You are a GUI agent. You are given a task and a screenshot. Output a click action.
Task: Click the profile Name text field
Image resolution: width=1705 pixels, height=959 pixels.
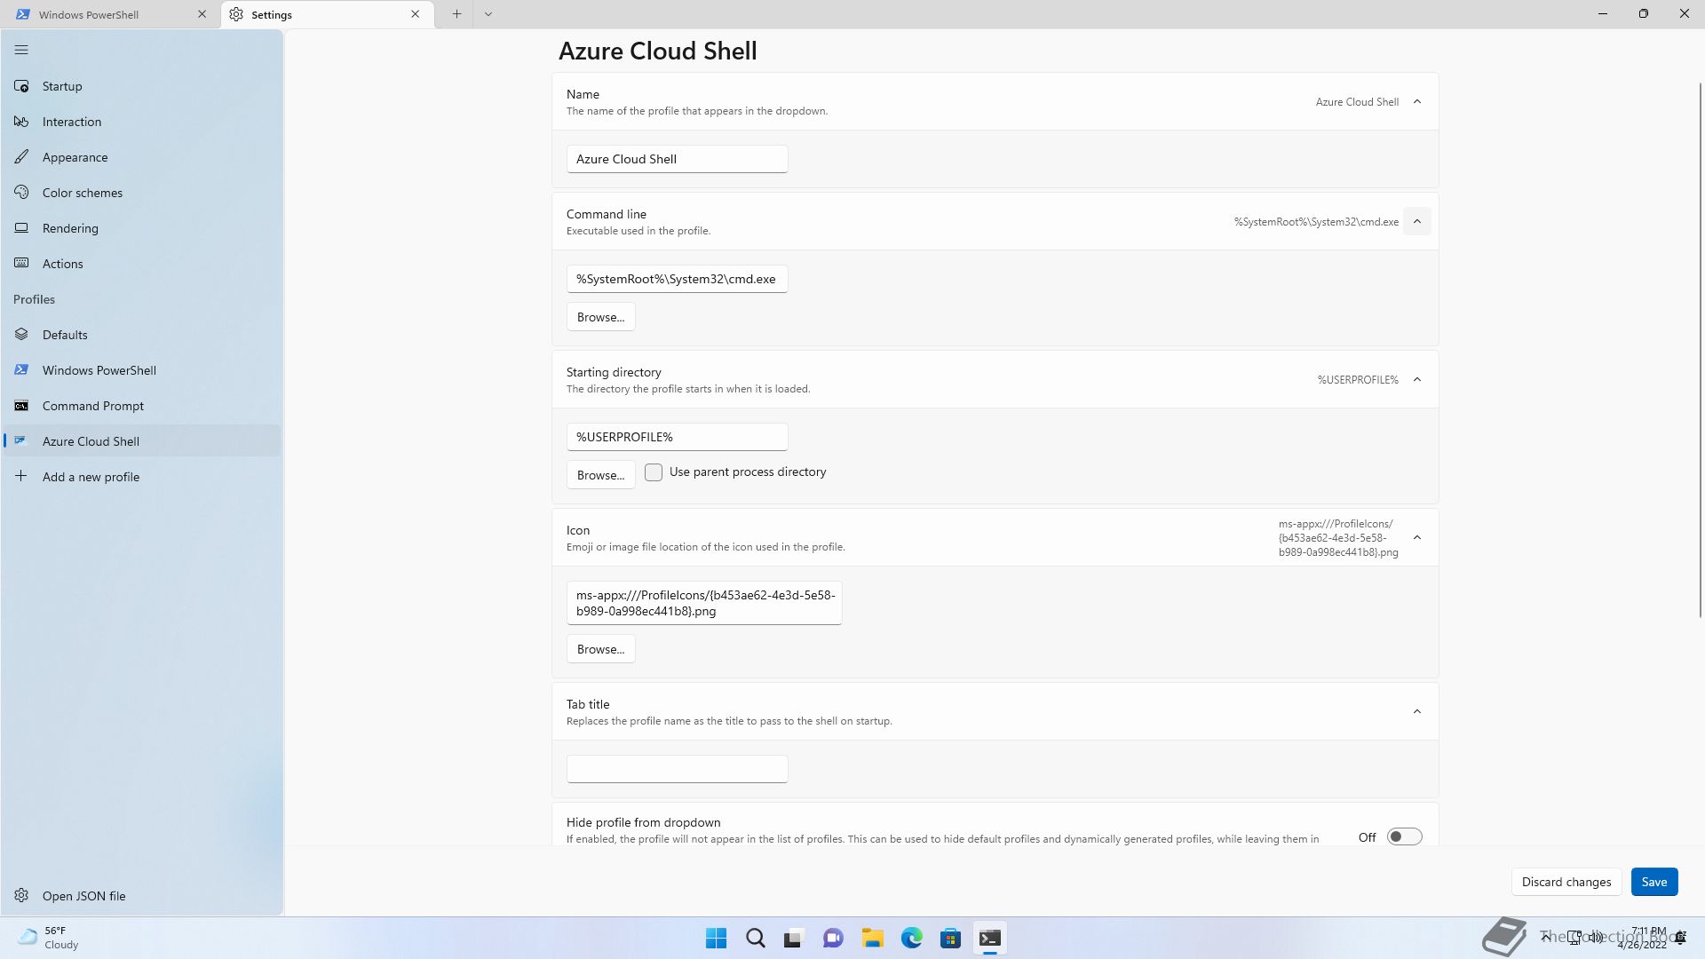[x=678, y=159]
